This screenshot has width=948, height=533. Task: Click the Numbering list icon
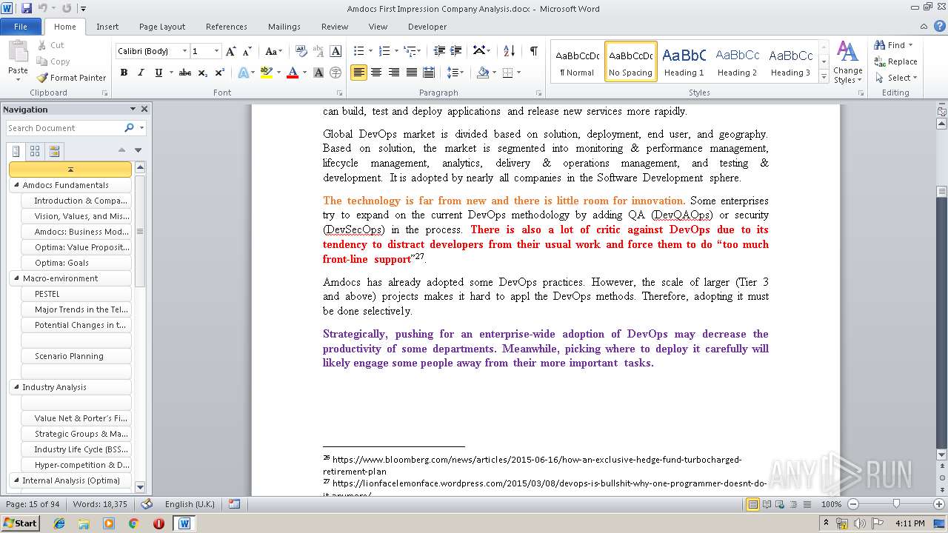coord(384,51)
